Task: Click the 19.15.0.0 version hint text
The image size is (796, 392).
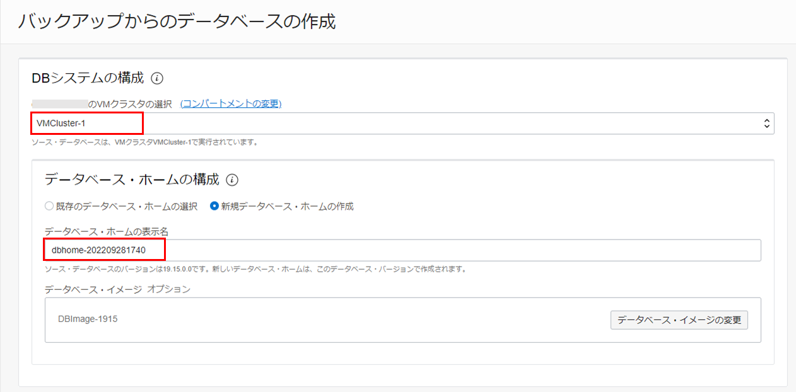Action: tap(255, 269)
